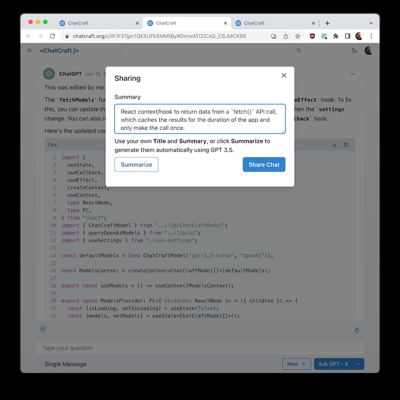Download the tsx code block
Image resolution: width=400 pixels, height=400 pixels.
pyautogui.click(x=334, y=145)
